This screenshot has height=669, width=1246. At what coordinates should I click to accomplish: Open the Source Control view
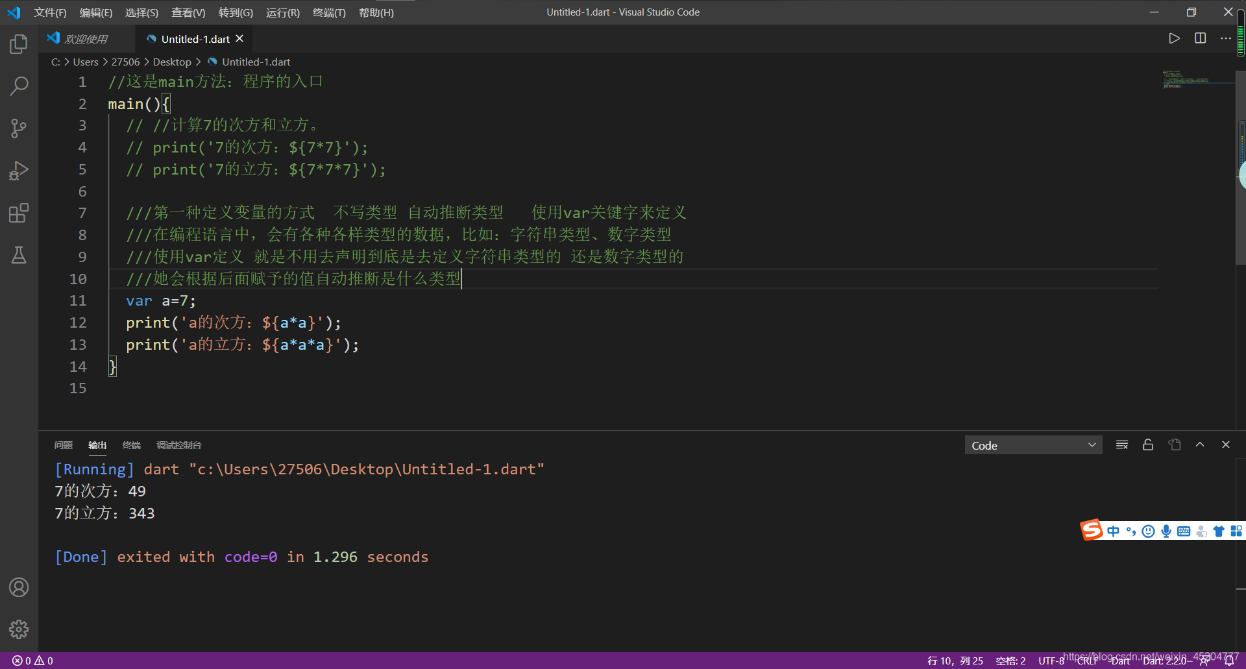pyautogui.click(x=19, y=128)
